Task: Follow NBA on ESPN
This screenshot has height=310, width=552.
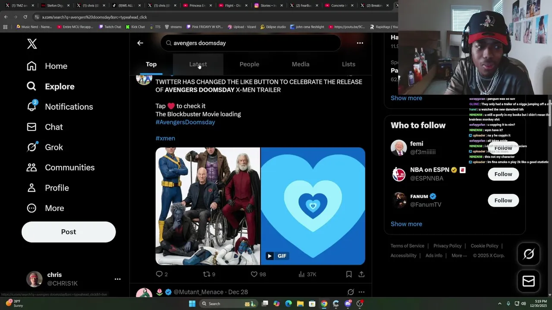Action: (x=503, y=174)
